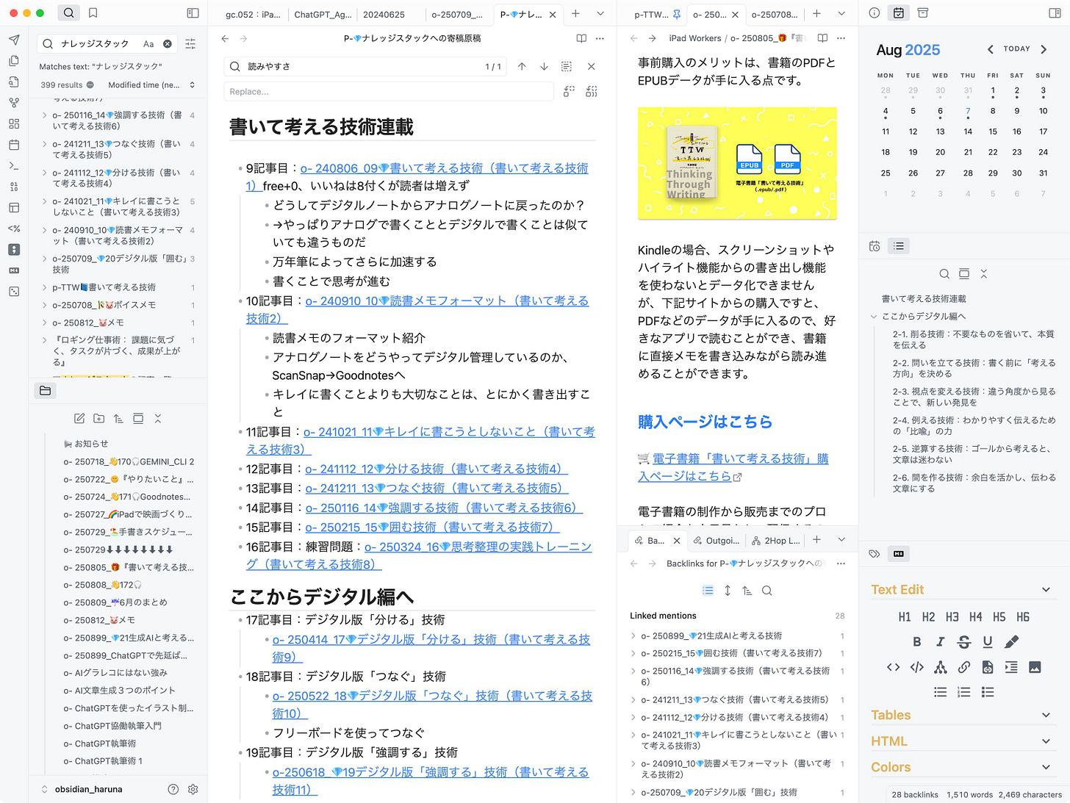
Task: Go to previous find match arrow
Action: [x=522, y=66]
